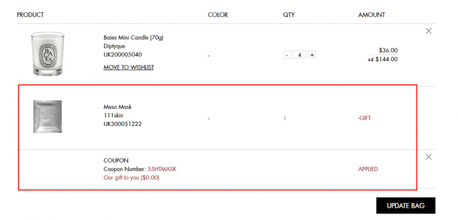Open the Baies candle product thumbnail
The height and width of the screenshot is (220, 458).
(x=47, y=54)
